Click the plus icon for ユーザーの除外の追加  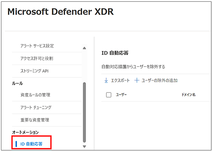click(137, 81)
